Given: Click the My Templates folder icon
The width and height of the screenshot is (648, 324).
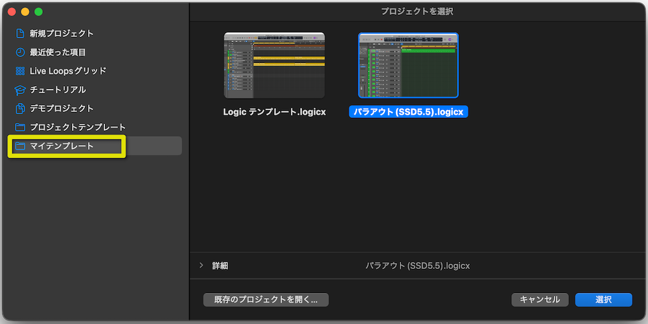Looking at the screenshot, I should coord(20,146).
